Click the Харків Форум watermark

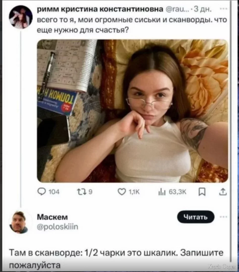tap(222, 267)
